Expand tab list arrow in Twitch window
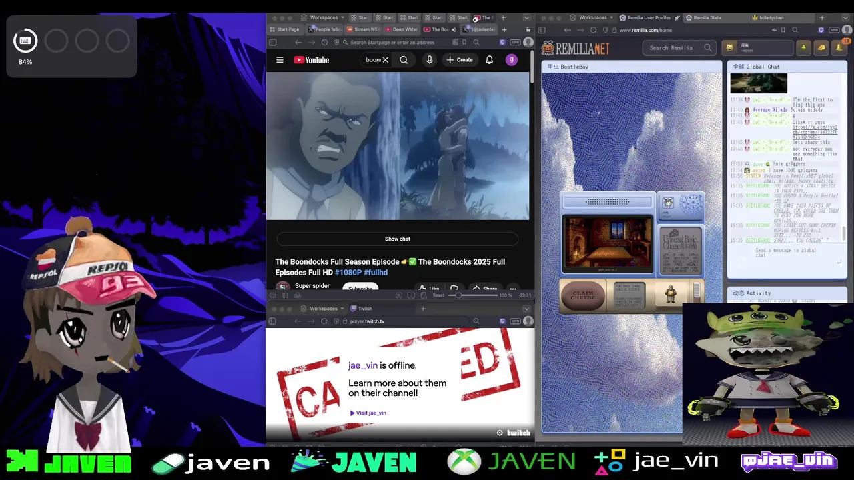 [526, 309]
